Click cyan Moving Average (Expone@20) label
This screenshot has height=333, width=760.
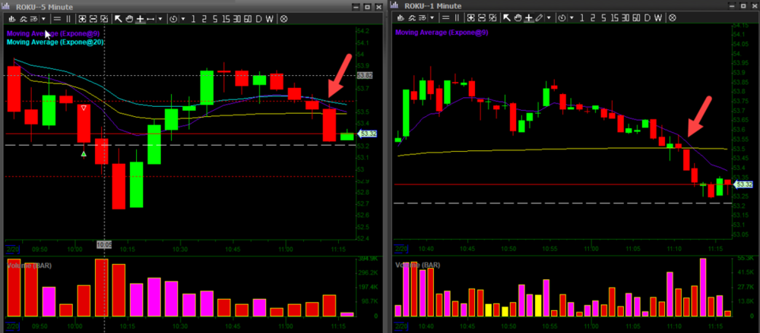55,42
